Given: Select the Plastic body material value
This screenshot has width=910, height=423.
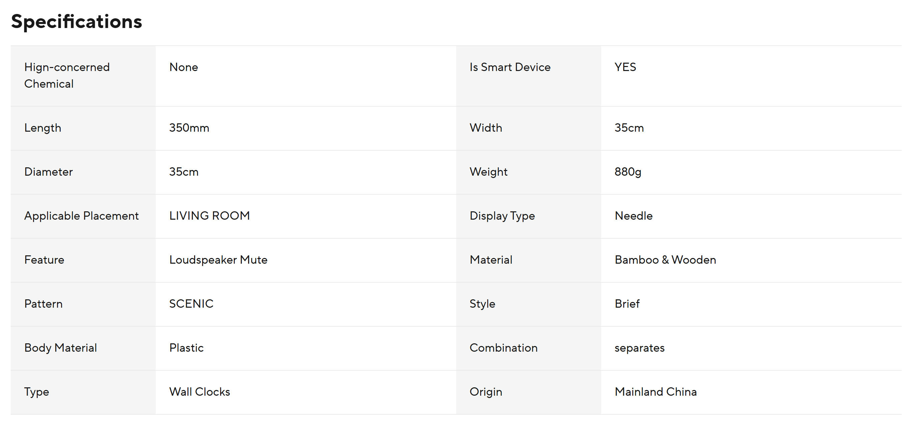Looking at the screenshot, I should pos(186,348).
